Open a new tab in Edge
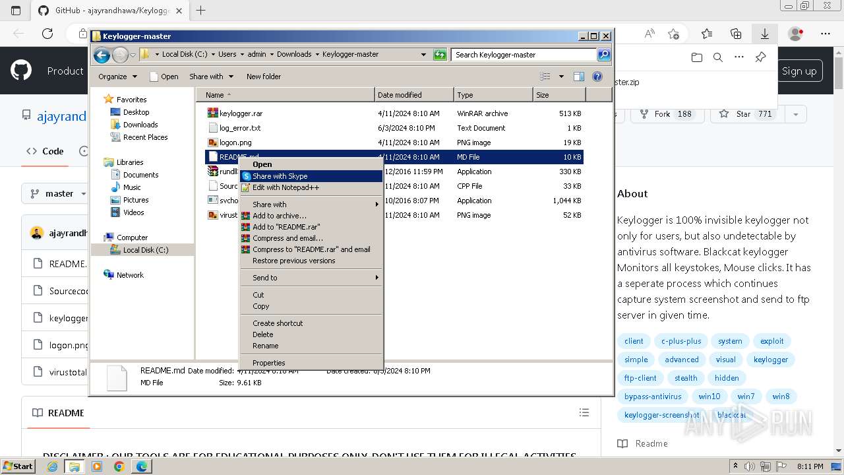844x475 pixels. pos(201,11)
